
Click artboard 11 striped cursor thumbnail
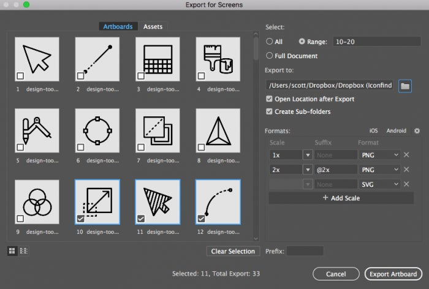tap(158, 202)
